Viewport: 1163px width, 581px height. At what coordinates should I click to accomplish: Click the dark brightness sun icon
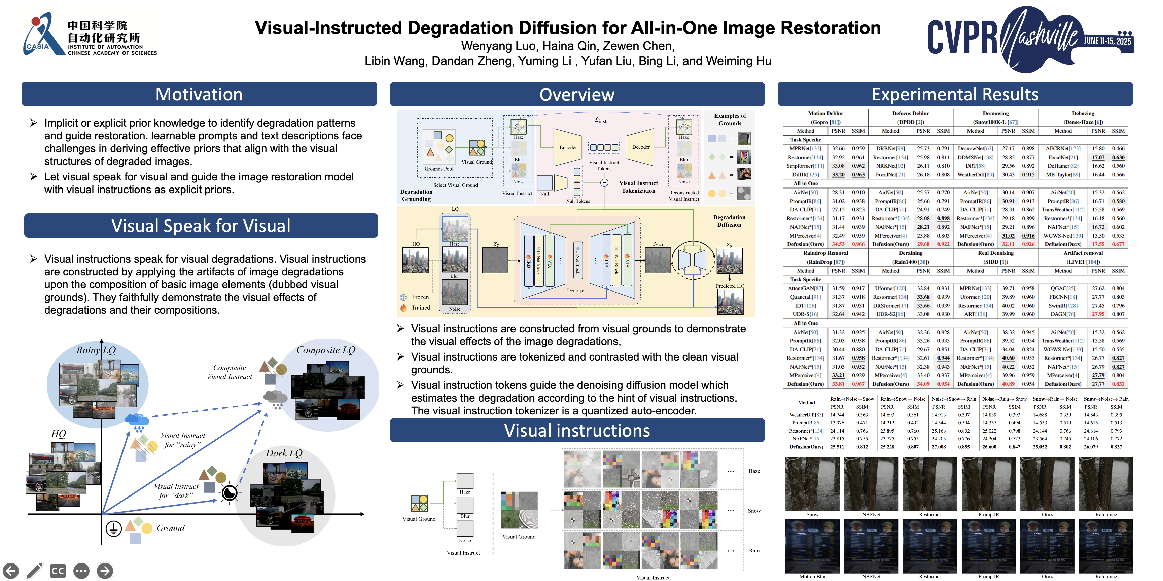[x=230, y=492]
